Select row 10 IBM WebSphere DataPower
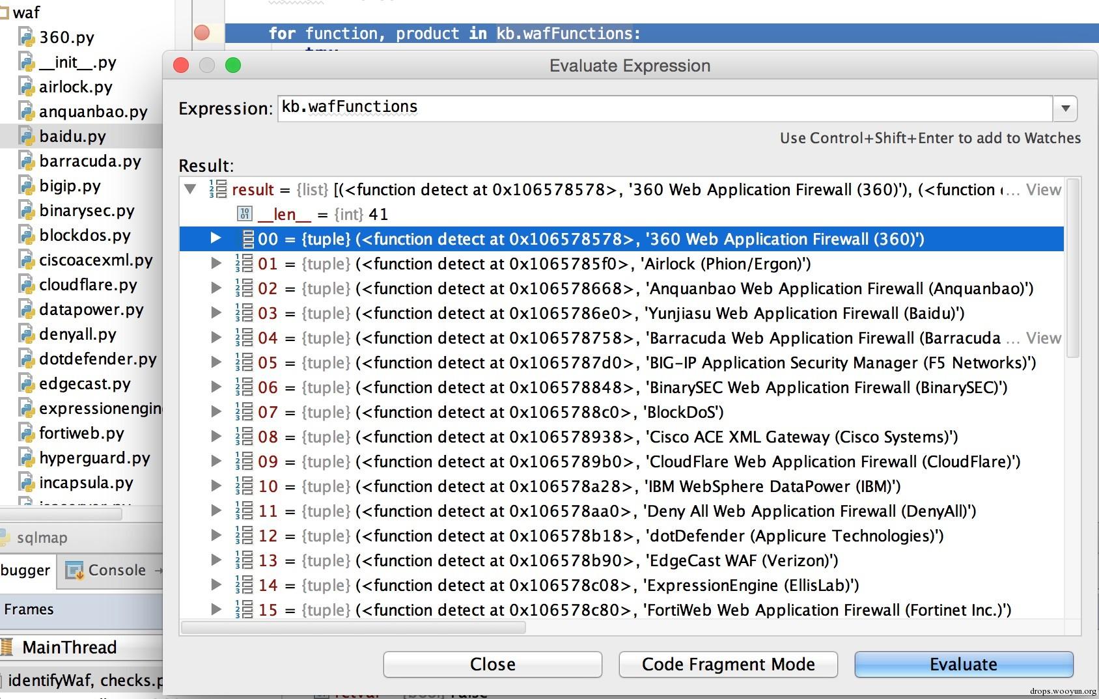Viewport: 1099px width, 699px height. (621, 486)
